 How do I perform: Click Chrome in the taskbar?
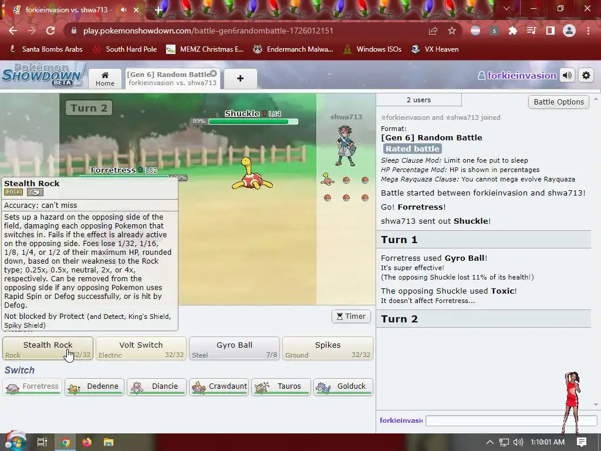click(x=66, y=443)
